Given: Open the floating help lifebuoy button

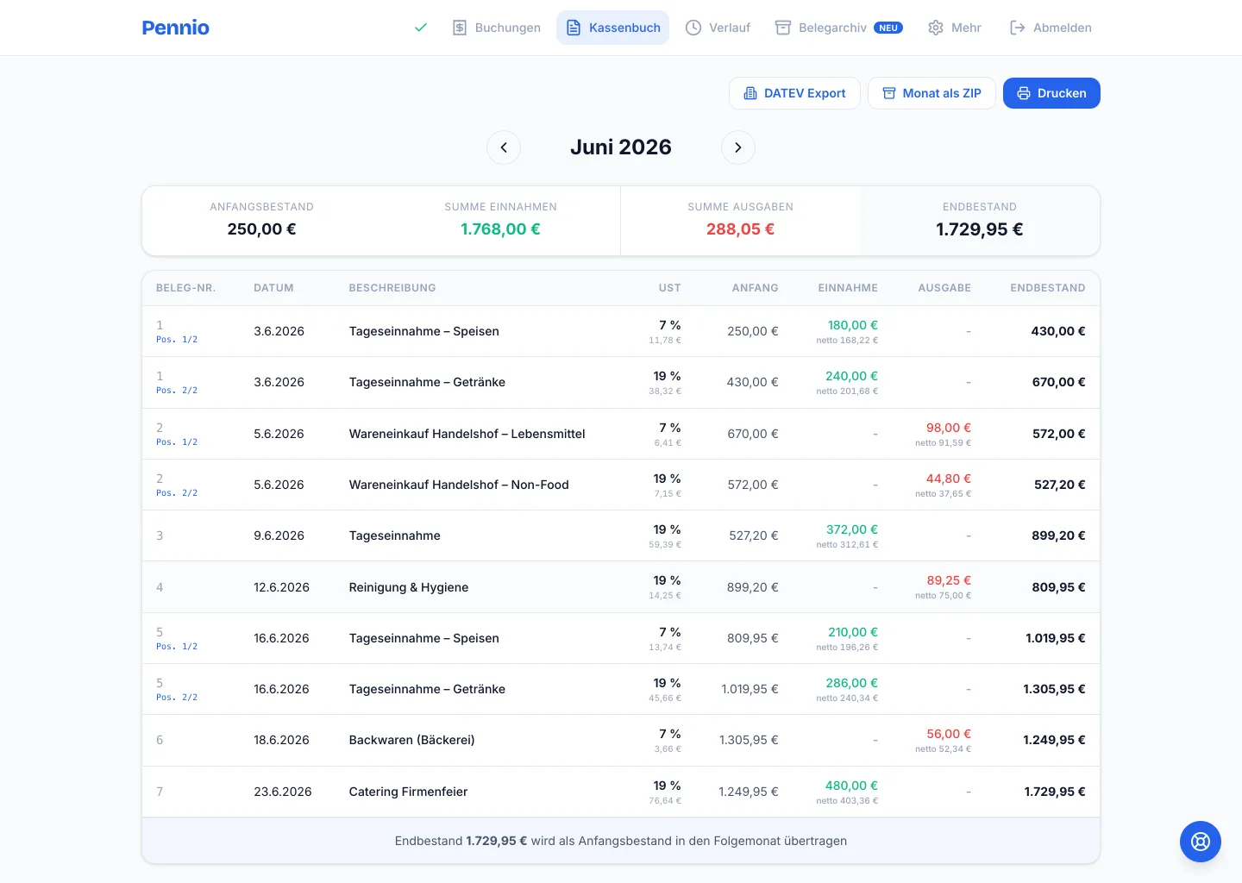Looking at the screenshot, I should point(1201,842).
